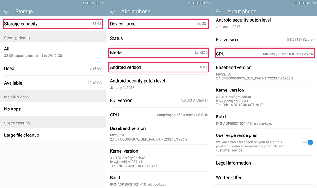Open Legal information
The image size is (317, 188).
[265, 163]
